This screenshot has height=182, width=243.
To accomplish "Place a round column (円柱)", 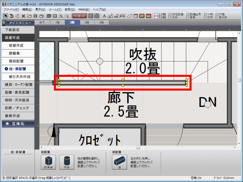I will 67,161.
